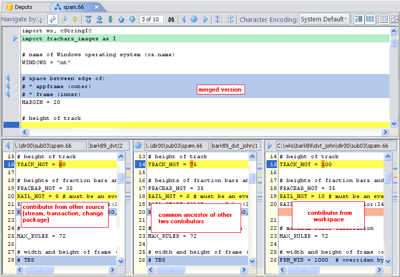
Task: Toggle the selected navigate-by changes button
Action: [x=52, y=19]
